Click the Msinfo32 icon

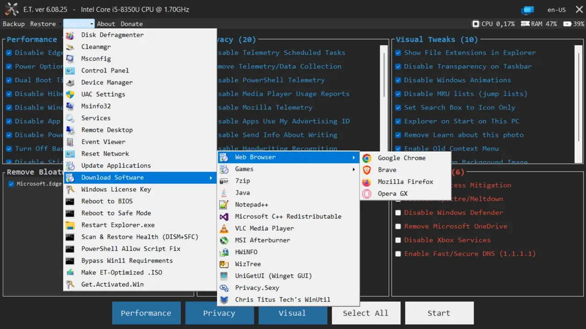70,106
